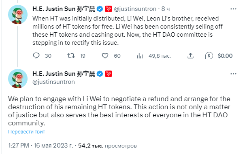Click the top tweet's ape avatar
The height and width of the screenshot is (154, 245).
click(18, 15)
